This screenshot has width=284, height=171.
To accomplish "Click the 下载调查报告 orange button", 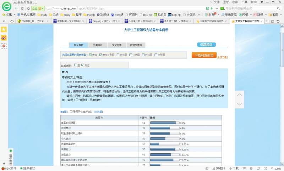I will click(204, 55).
